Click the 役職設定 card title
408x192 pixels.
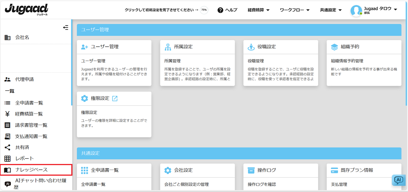(267, 47)
